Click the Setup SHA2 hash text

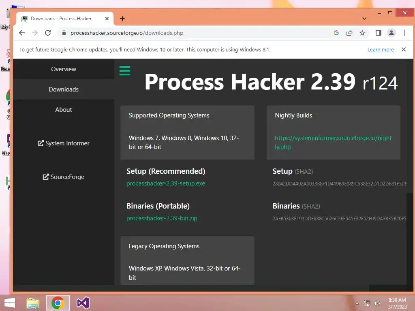pos(339,183)
